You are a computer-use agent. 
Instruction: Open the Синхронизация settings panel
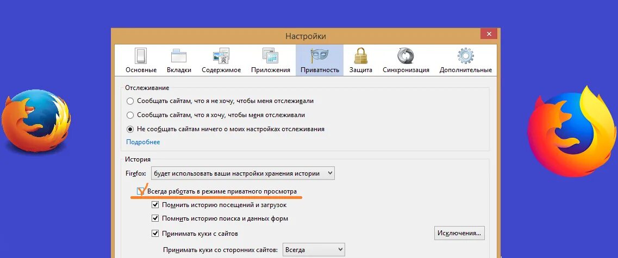point(406,61)
